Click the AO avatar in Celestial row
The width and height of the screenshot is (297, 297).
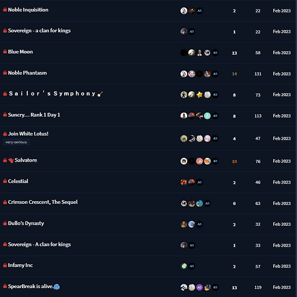(x=200, y=182)
